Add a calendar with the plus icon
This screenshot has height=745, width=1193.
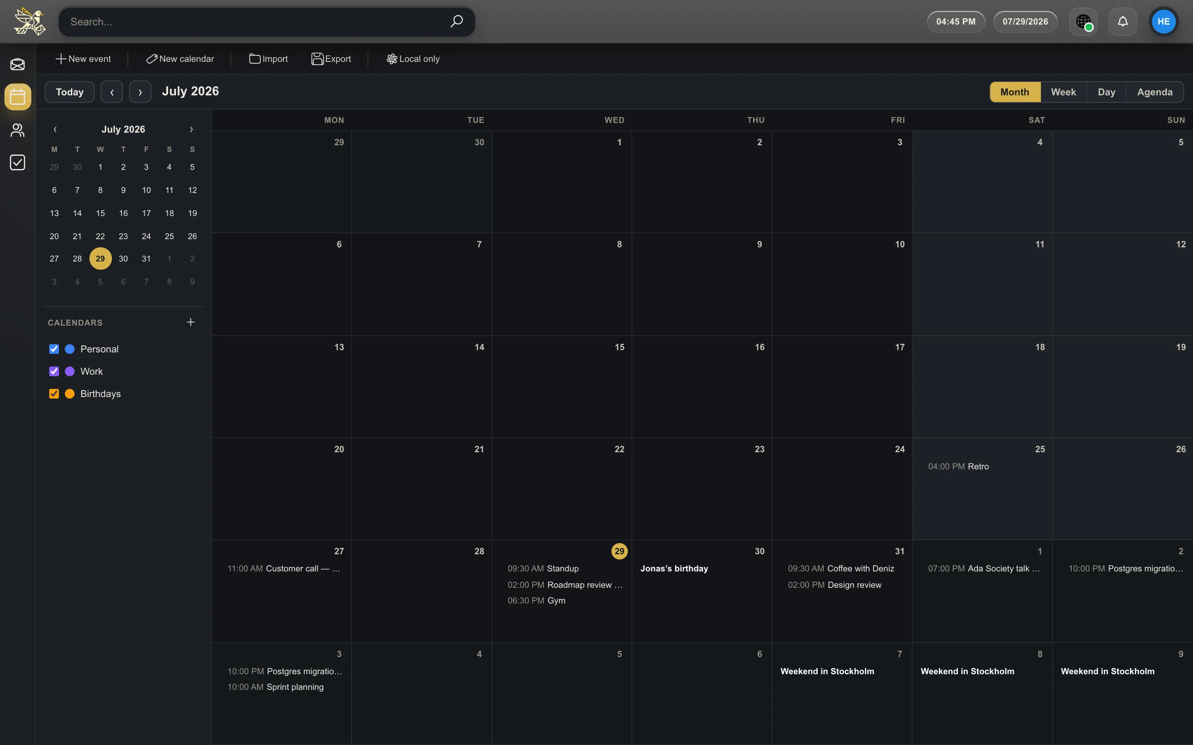tap(191, 322)
